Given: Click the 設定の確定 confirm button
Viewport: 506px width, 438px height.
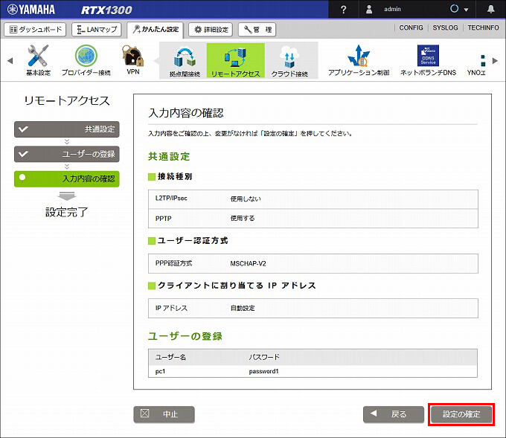Looking at the screenshot, I should pyautogui.click(x=461, y=414).
